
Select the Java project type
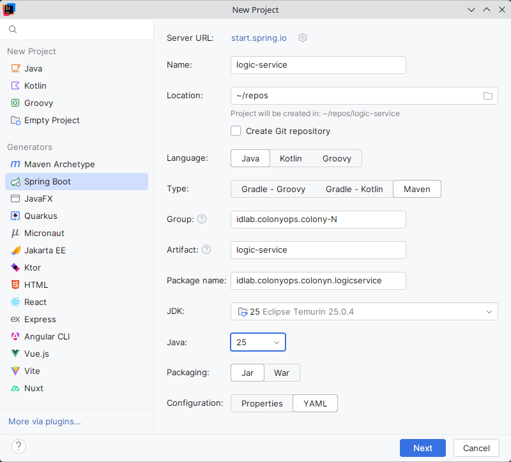coord(77,68)
